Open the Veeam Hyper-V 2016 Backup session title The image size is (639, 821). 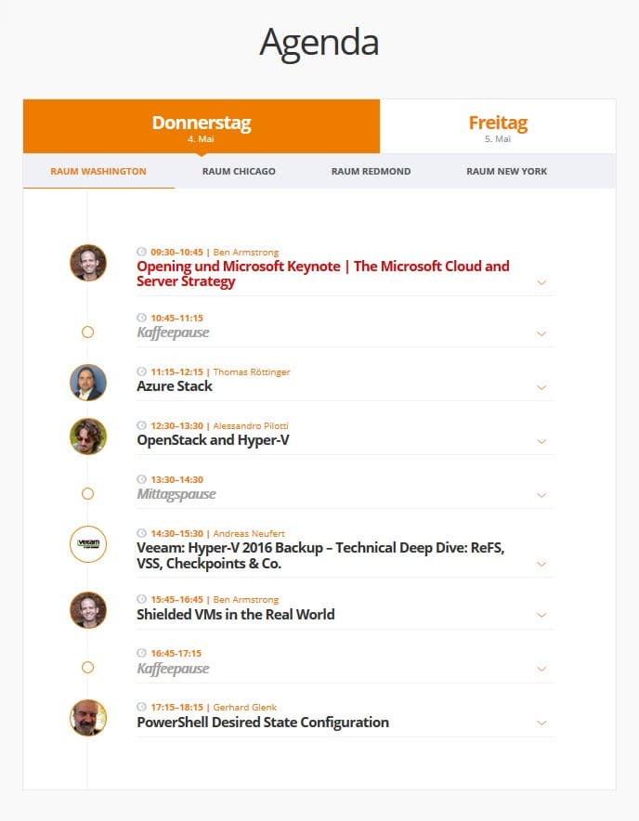tap(320, 555)
